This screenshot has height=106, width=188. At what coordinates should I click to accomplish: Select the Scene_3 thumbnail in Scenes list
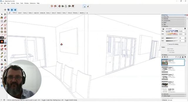164,84
